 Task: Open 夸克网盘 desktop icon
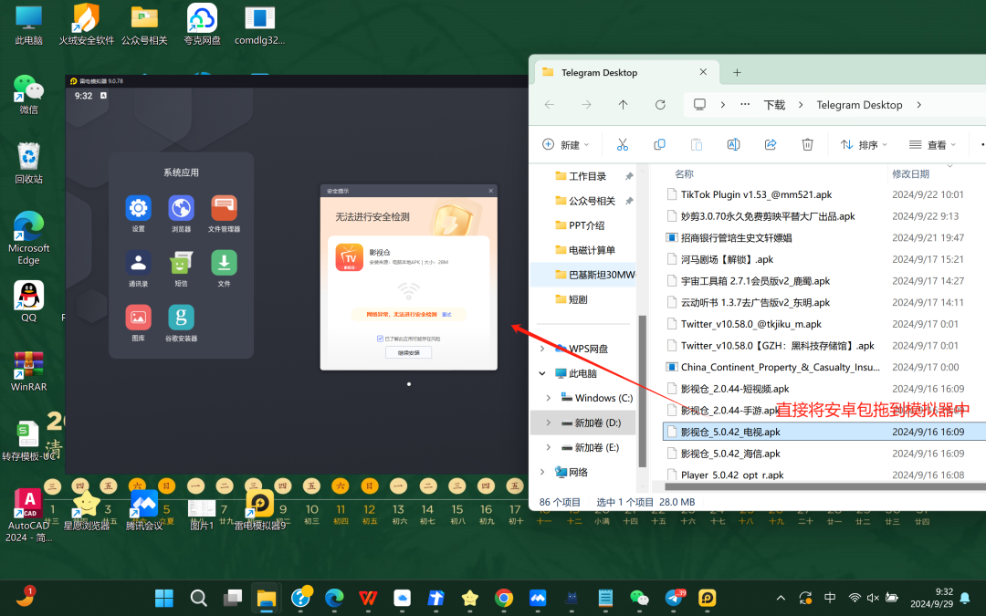coord(202,25)
